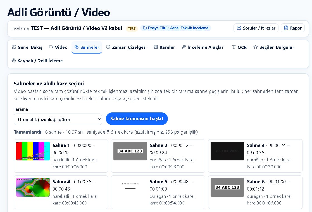The width and height of the screenshot is (312, 212).
Task: Click the Tamamlandı status text
Action: click(27, 132)
